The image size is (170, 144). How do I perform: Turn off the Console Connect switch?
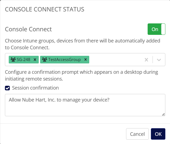[156, 29]
